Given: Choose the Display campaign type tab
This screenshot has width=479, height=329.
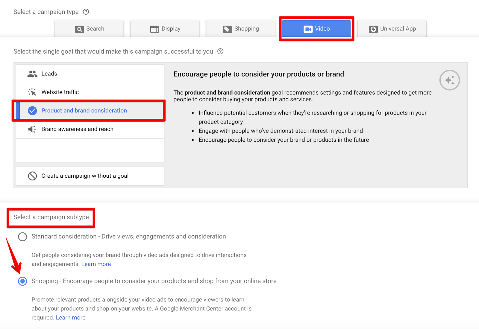Looking at the screenshot, I should click(165, 29).
